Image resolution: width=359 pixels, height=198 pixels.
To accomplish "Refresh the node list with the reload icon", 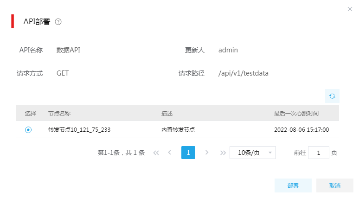I will (x=332, y=96).
